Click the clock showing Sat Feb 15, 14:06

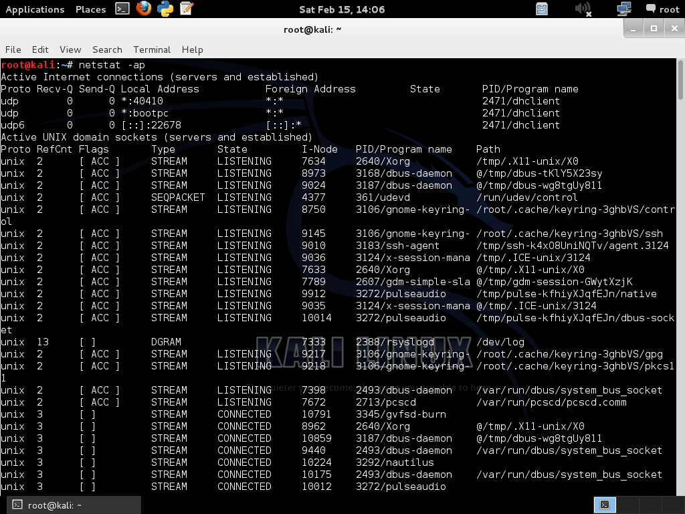coord(342,9)
